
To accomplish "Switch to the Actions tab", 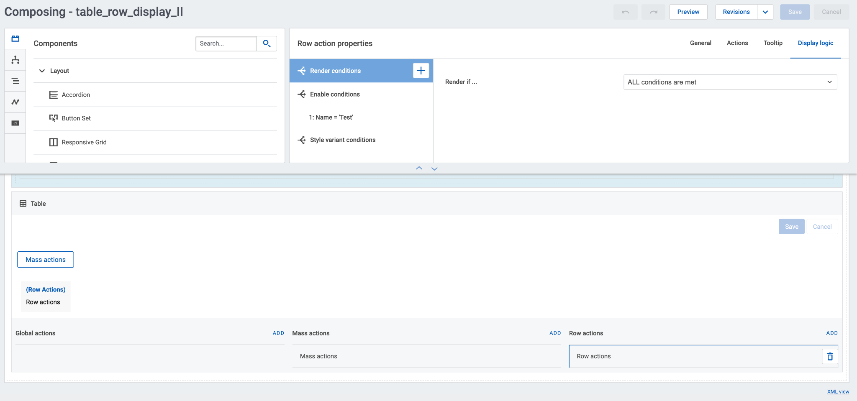I will click(x=737, y=43).
